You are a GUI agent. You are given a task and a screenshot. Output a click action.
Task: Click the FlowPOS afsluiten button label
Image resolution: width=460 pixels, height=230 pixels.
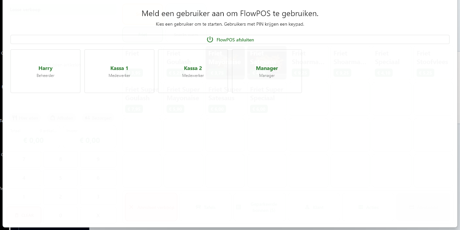pos(235,40)
